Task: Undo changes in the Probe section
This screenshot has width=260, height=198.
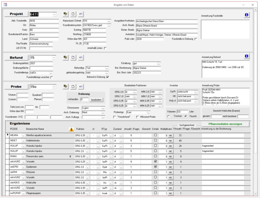Action: pyautogui.click(x=81, y=87)
